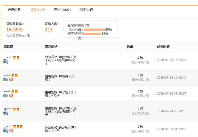The width and height of the screenshot is (198, 137).
Task: Open the 评价 (1607) reviews tab
Action: pyautogui.click(x=62, y=10)
